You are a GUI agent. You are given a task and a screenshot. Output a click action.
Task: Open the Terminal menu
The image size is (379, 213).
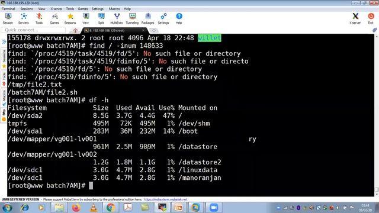(x=8, y=9)
